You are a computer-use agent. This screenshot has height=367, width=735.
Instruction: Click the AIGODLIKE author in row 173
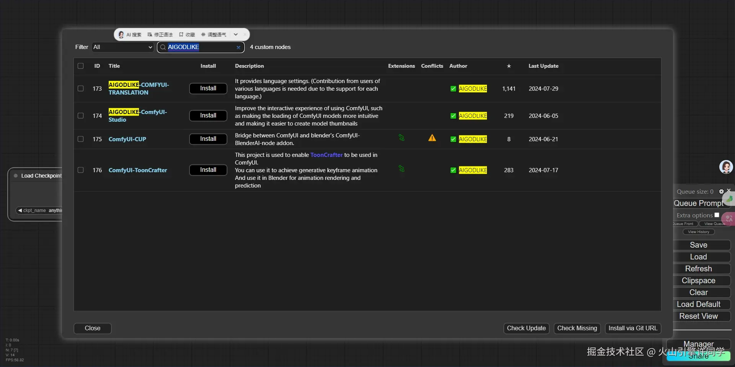click(x=473, y=89)
